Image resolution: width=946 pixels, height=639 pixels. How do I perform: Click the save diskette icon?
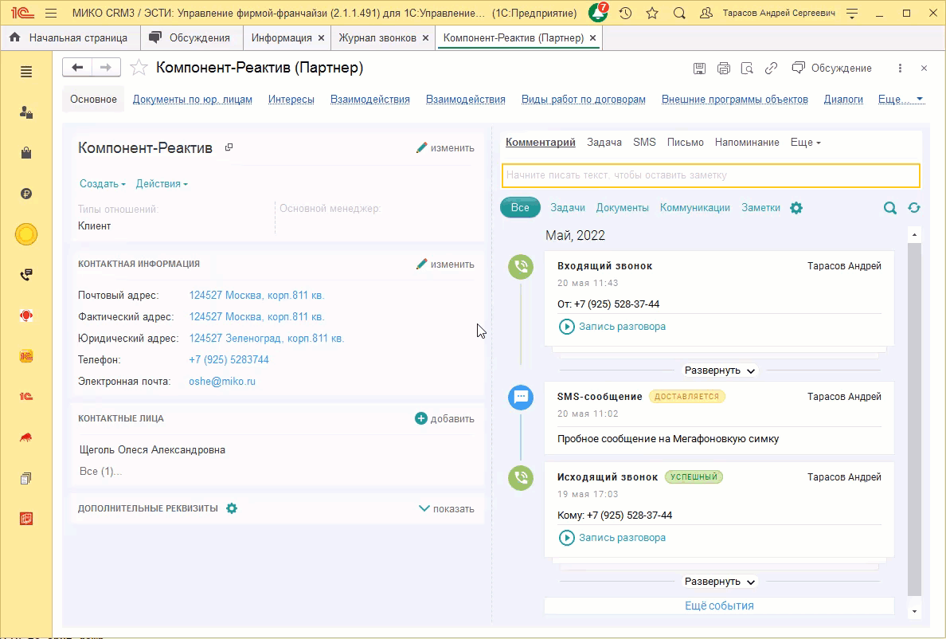click(x=699, y=69)
